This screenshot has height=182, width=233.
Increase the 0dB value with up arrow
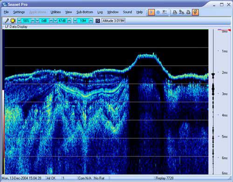click(51, 20)
